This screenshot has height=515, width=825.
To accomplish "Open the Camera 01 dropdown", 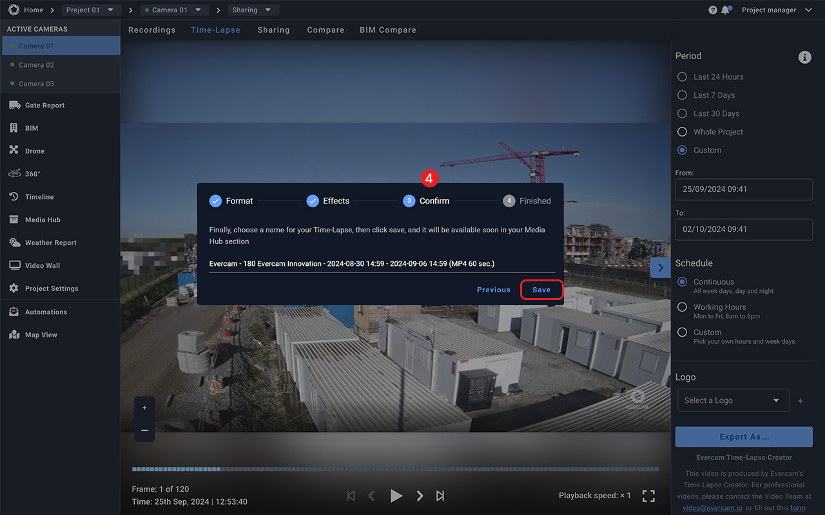I will point(174,10).
